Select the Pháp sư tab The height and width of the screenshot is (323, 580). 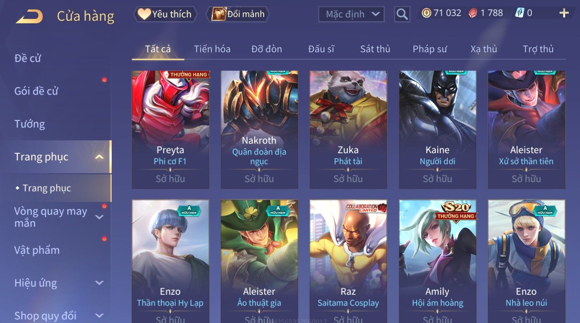[x=430, y=49]
